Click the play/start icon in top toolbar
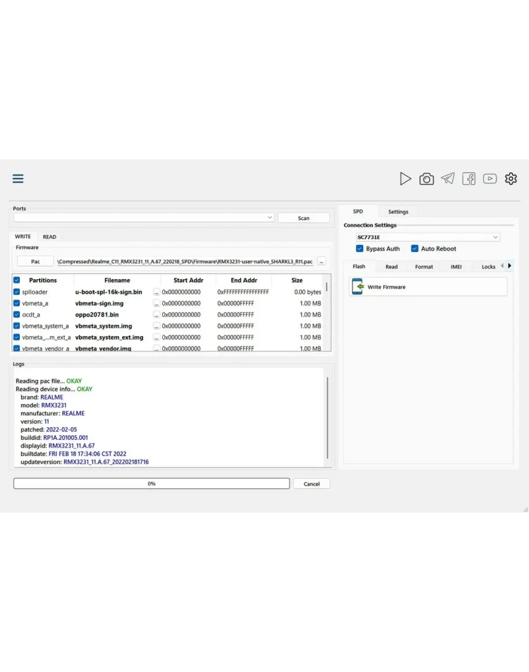Image resolution: width=529 pixels, height=672 pixels. coord(405,179)
